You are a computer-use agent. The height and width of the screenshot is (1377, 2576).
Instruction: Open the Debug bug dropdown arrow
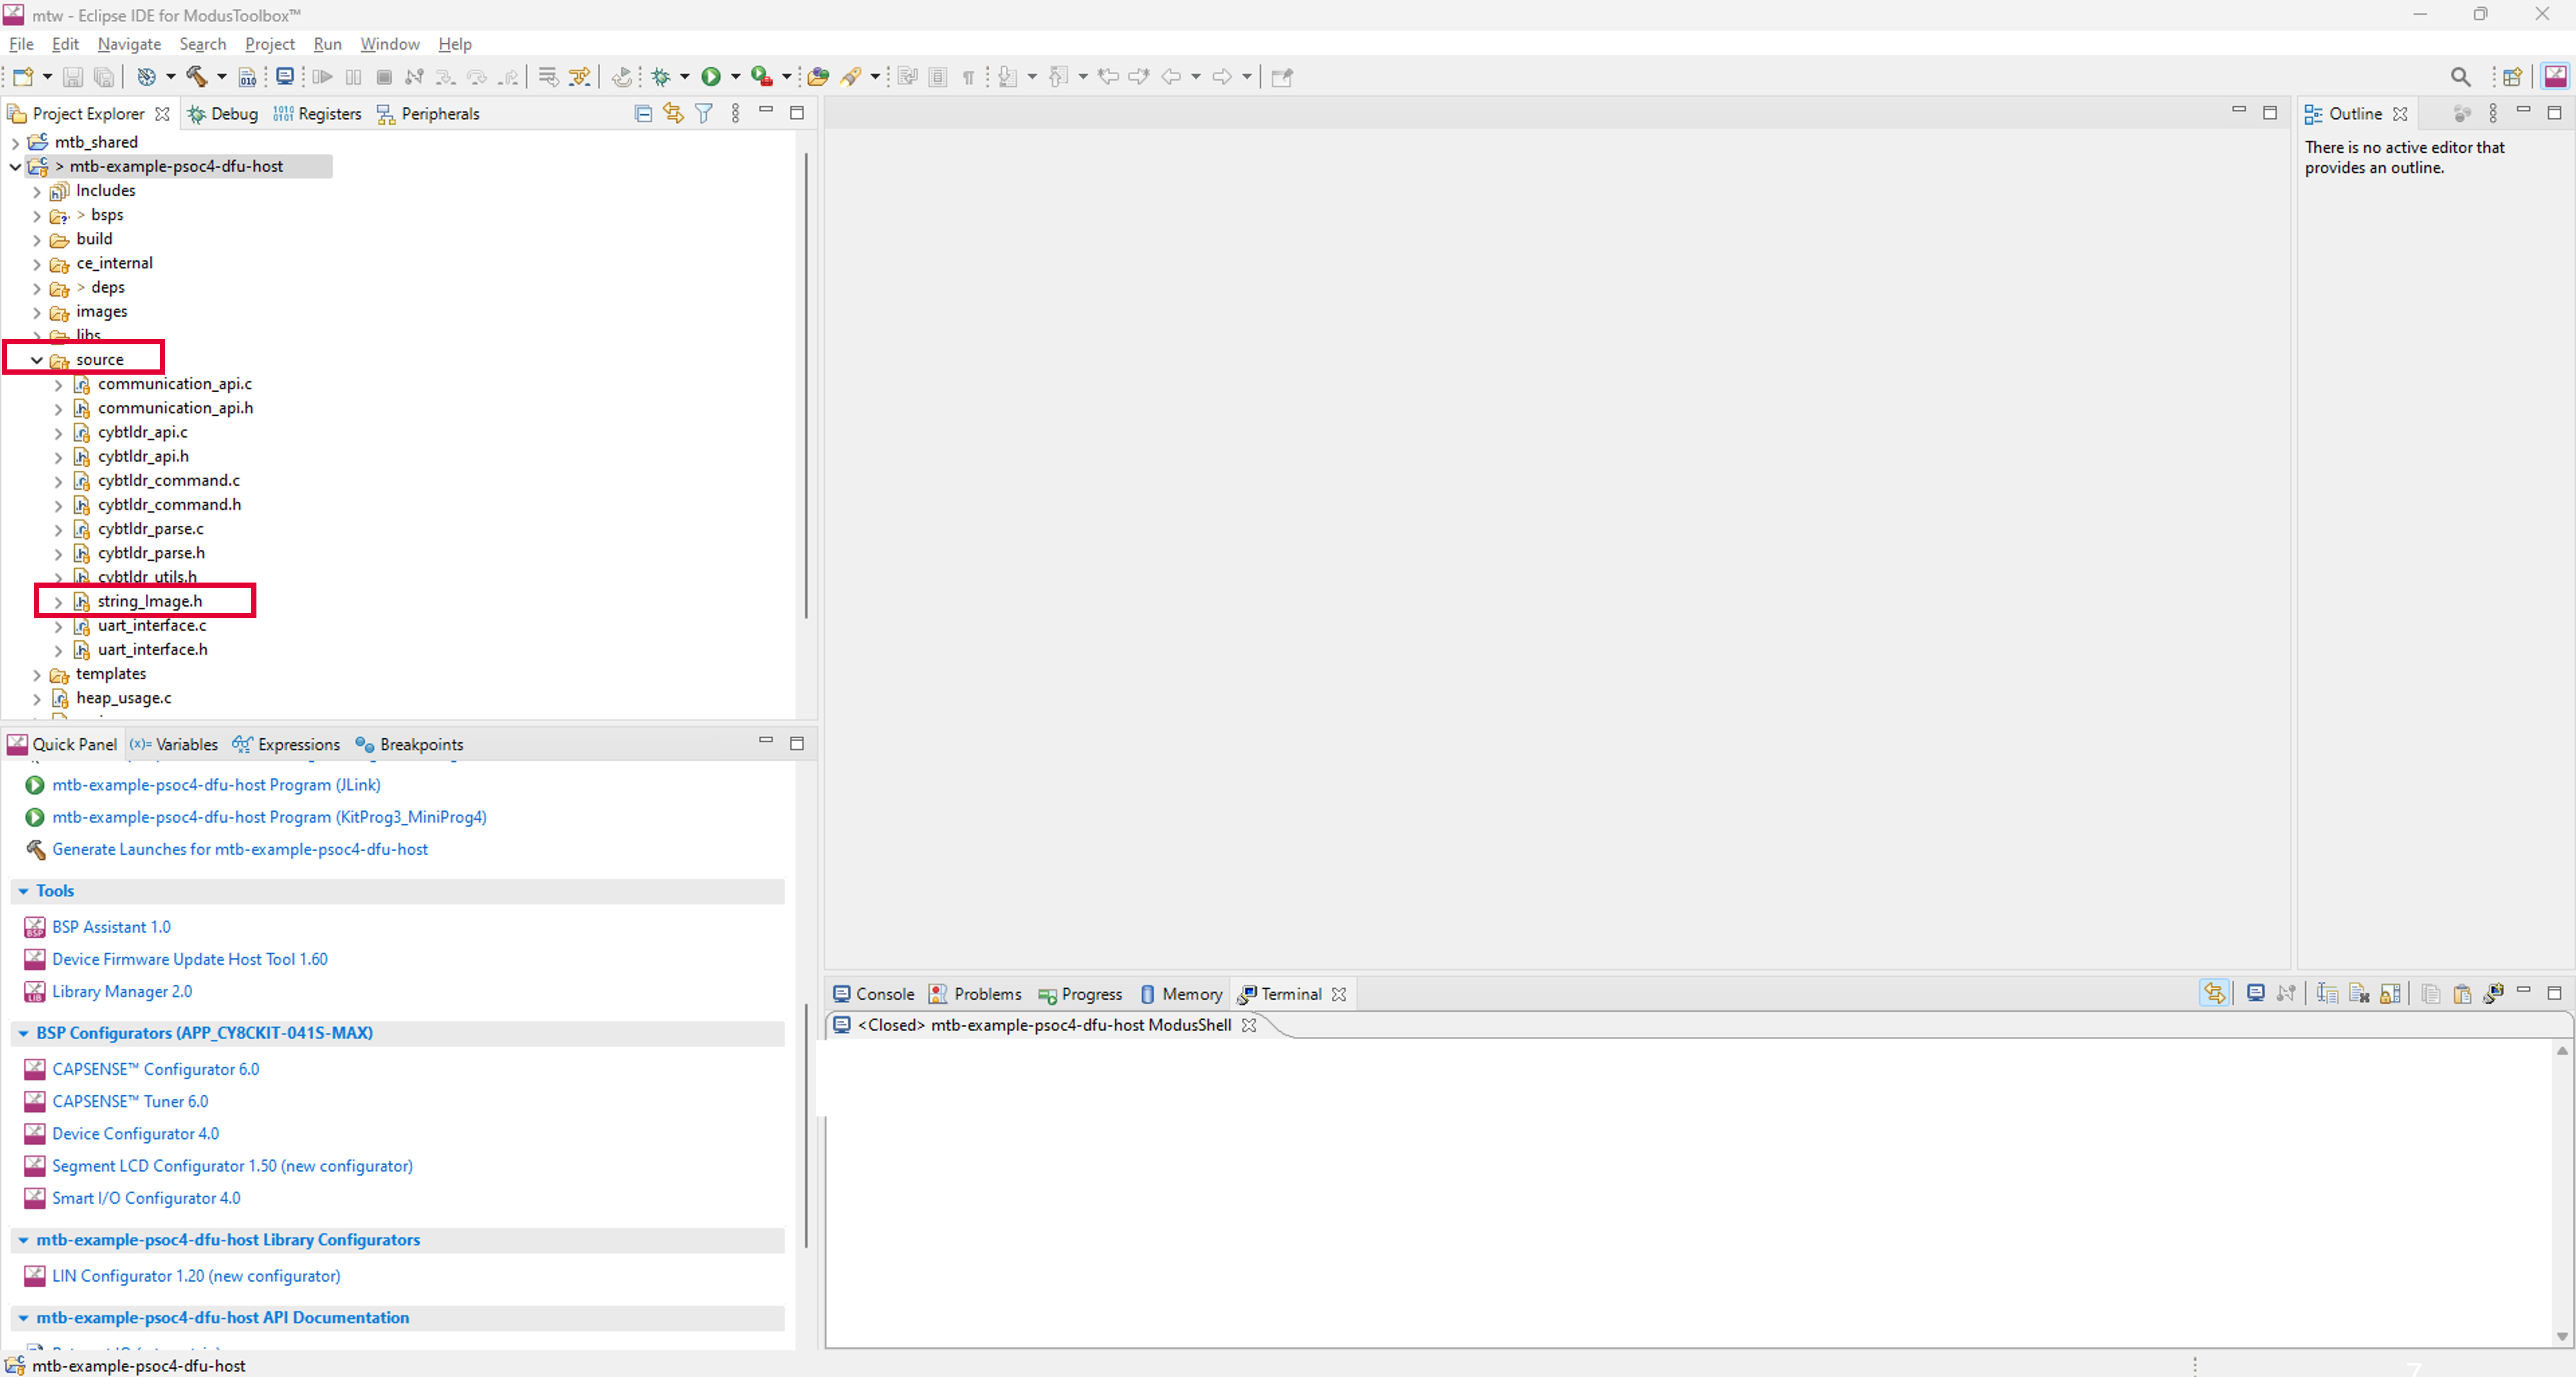(685, 77)
